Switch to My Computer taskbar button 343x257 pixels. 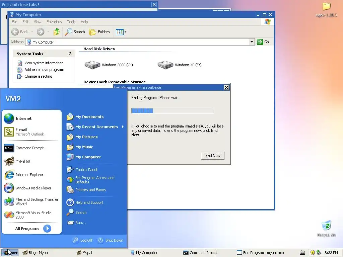[x=144, y=253]
